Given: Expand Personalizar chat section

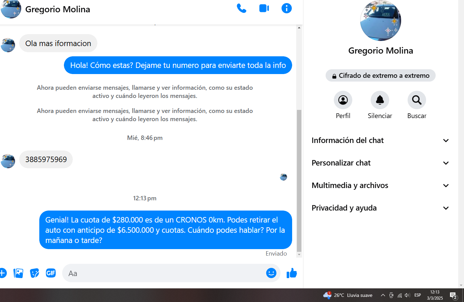Looking at the screenshot, I should pyautogui.click(x=380, y=163).
